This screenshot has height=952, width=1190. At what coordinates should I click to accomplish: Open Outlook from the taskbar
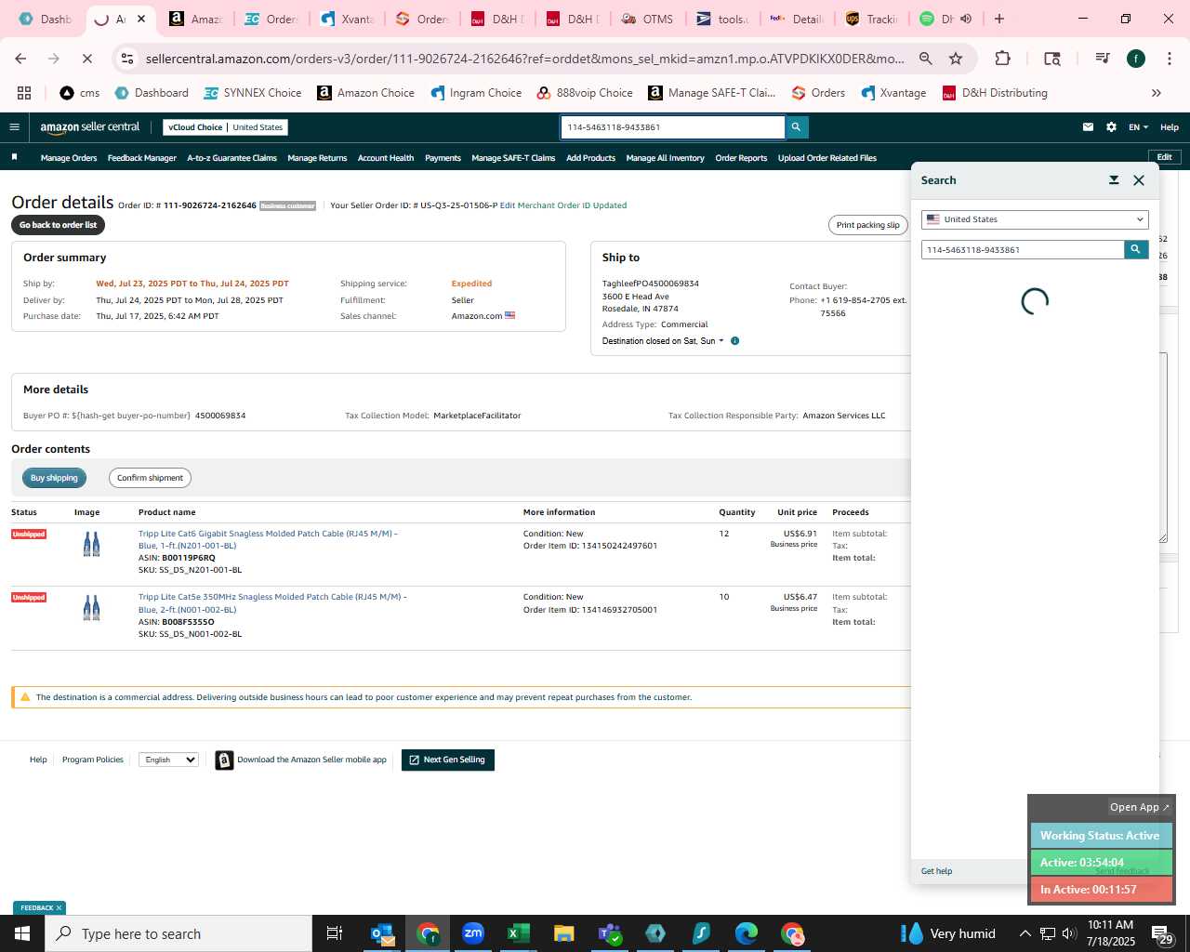tap(382, 933)
